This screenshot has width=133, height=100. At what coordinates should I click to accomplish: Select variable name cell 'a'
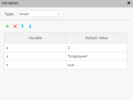click(x=35, y=48)
